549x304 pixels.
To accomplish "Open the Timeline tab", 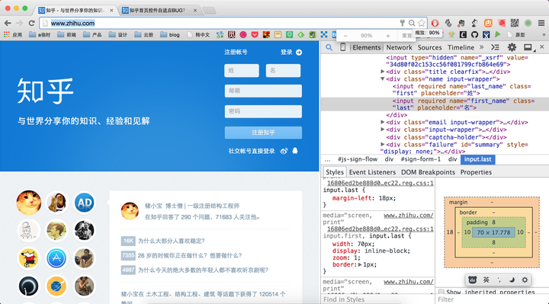I will pos(461,47).
